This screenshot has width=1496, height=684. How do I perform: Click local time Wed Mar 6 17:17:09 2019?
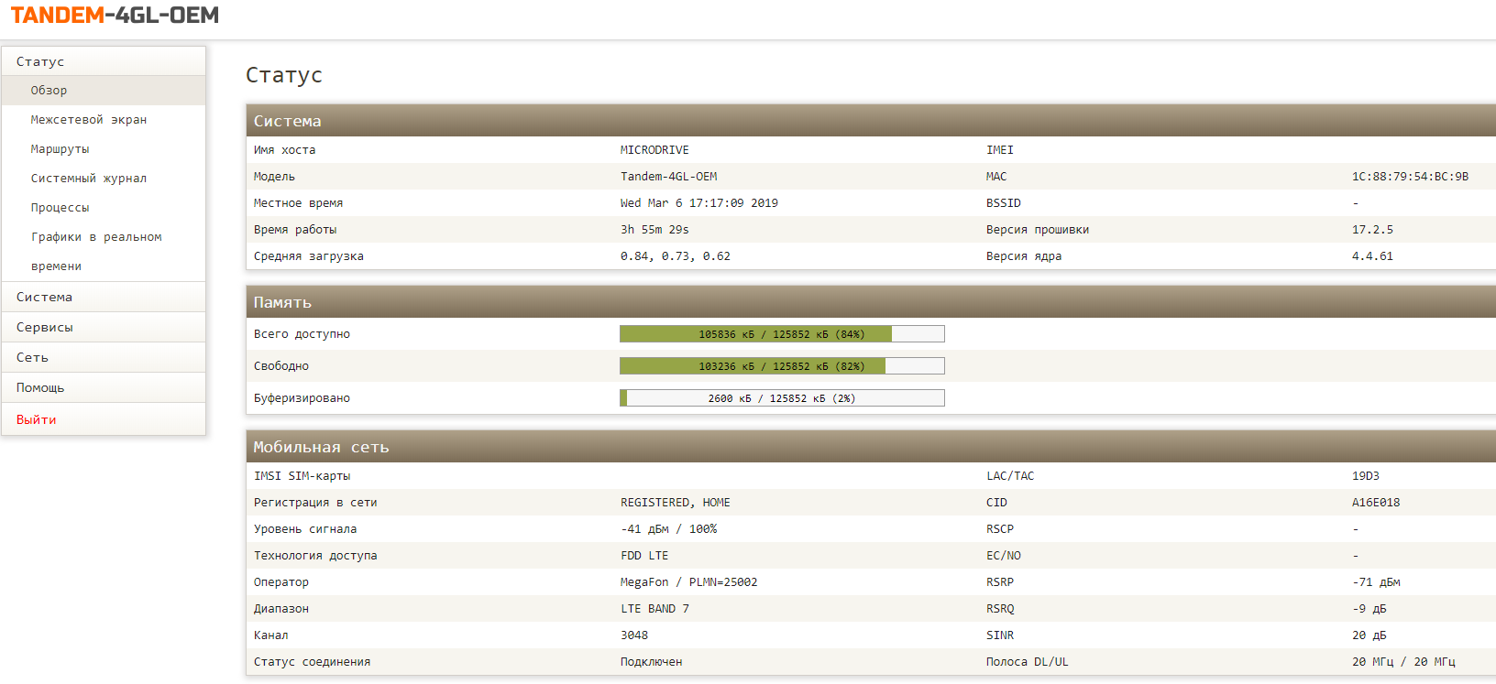698,203
